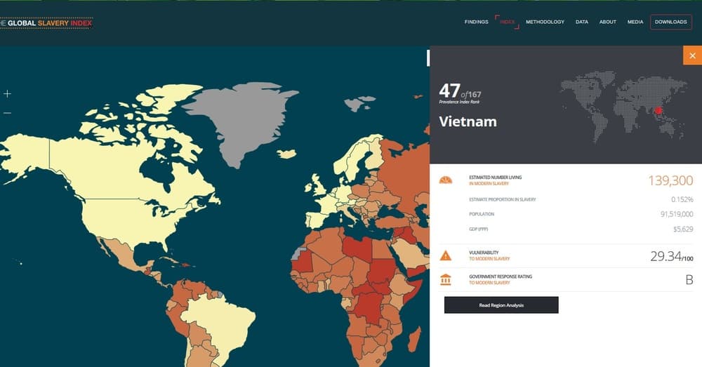The height and width of the screenshot is (367, 702).
Task: Open the Media section
Action: (x=635, y=22)
